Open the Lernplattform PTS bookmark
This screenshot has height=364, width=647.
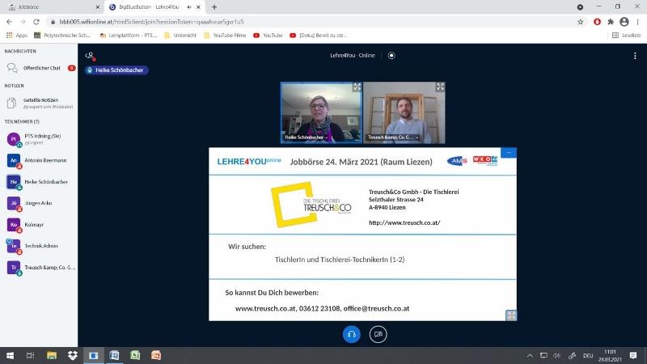128,36
